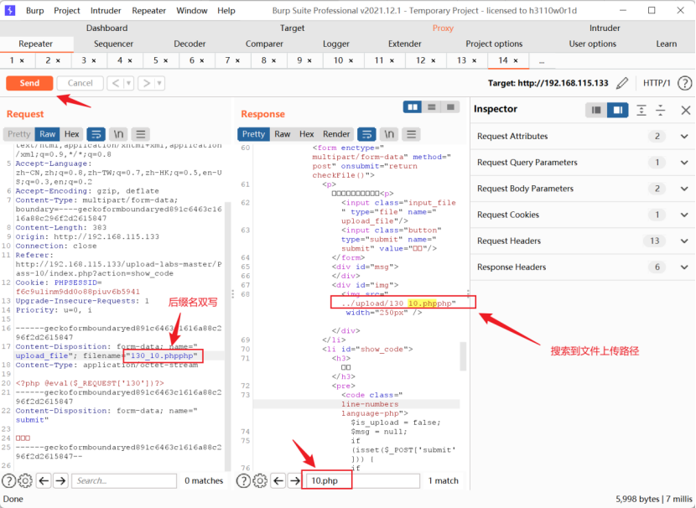Go to next request history arrow
Image resolution: width=696 pixels, height=508 pixels.
point(146,83)
